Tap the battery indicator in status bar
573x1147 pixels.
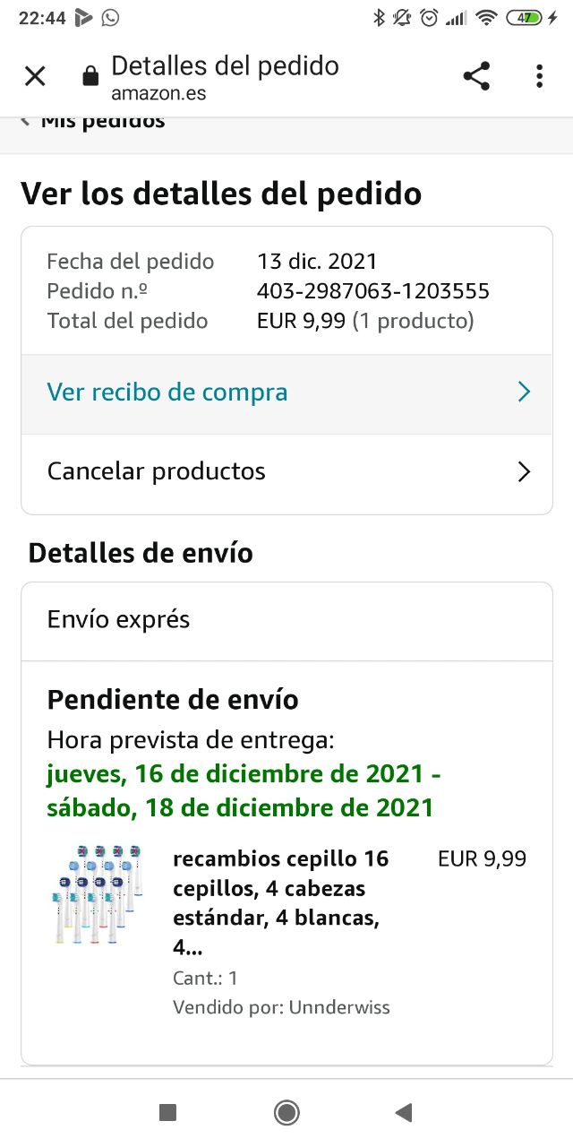tap(525, 18)
